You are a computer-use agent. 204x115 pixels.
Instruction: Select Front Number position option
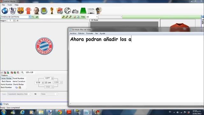pos(18,78)
